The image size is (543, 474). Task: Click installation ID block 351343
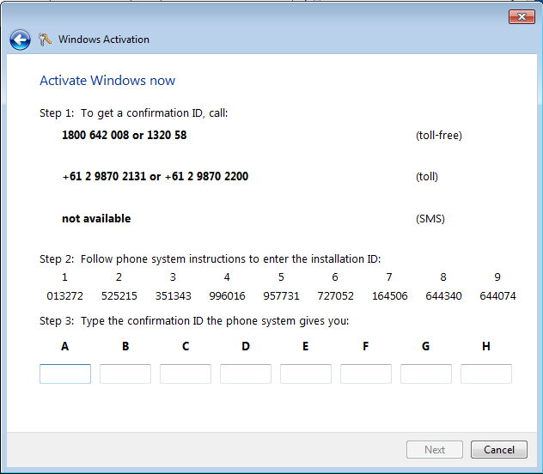174,295
